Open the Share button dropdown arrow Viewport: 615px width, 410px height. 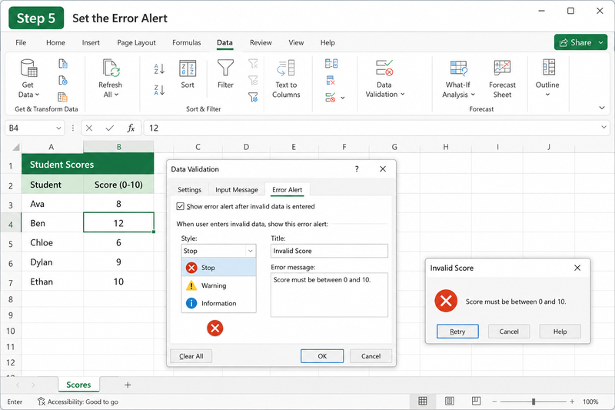tap(601, 42)
